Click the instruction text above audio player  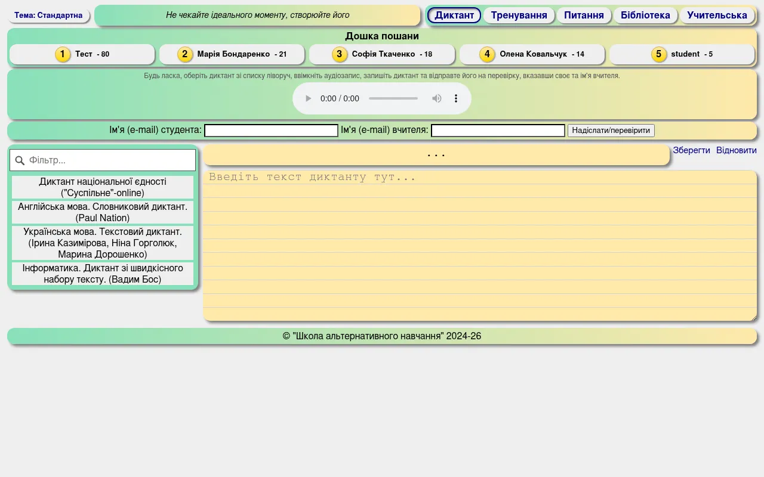tap(382, 76)
